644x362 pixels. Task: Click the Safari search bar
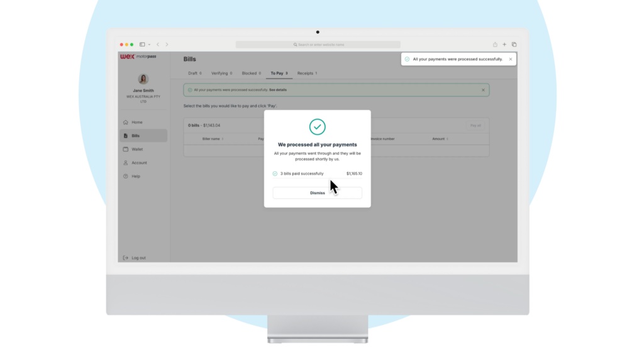pyautogui.click(x=318, y=44)
